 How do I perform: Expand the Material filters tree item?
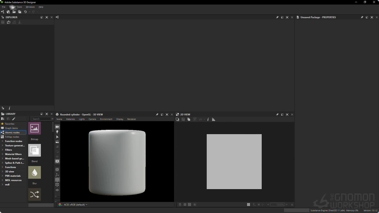pyautogui.click(x=3, y=154)
